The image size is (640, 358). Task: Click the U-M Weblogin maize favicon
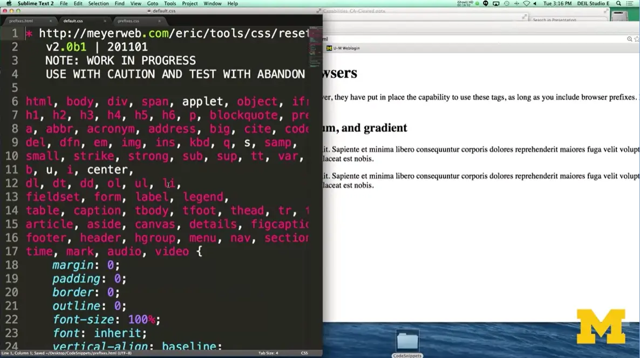click(x=329, y=48)
